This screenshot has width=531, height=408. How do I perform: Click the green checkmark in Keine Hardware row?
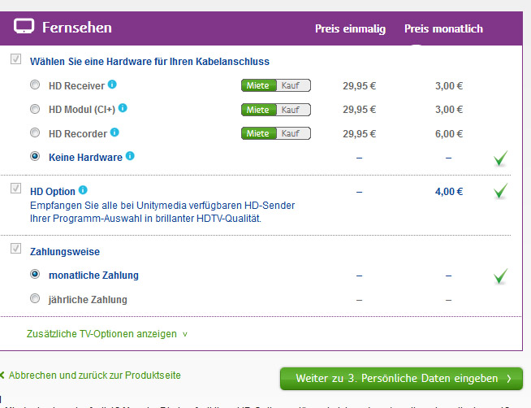tap(501, 158)
